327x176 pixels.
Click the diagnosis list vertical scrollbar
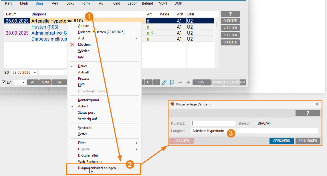[217, 25]
